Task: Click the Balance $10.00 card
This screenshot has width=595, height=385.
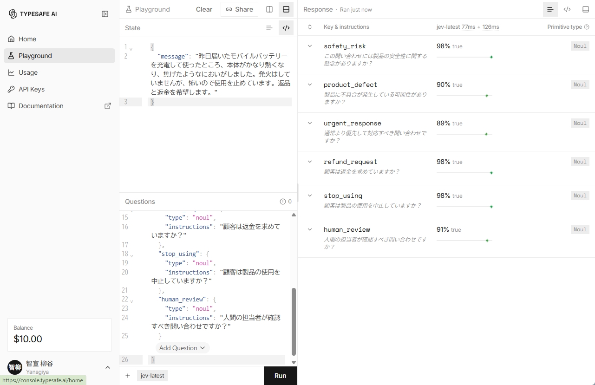Action: point(59,334)
